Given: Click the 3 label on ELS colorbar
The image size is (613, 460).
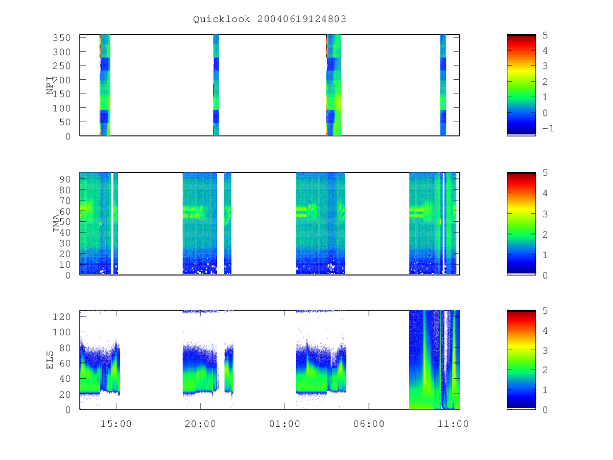Looking at the screenshot, I should tap(544, 350).
